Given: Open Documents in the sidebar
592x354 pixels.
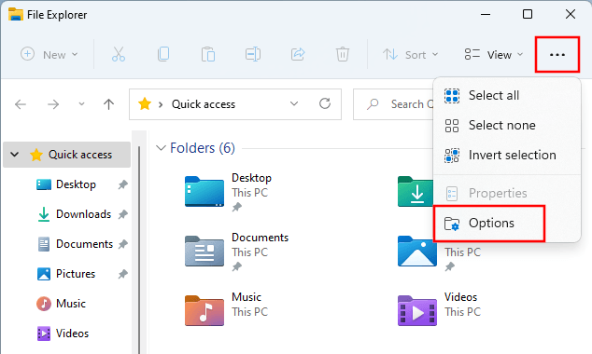Looking at the screenshot, I should tap(84, 244).
